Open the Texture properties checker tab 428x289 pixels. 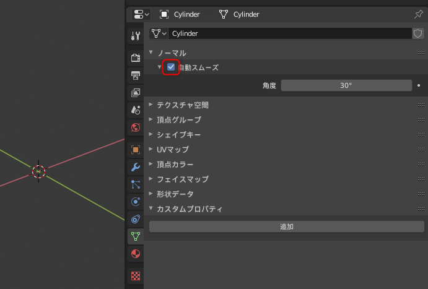136,276
